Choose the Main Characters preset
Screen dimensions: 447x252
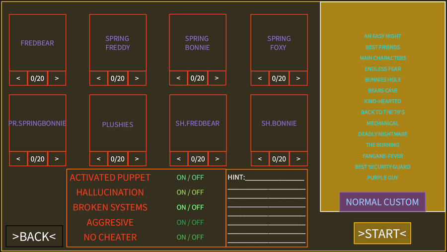pos(382,58)
